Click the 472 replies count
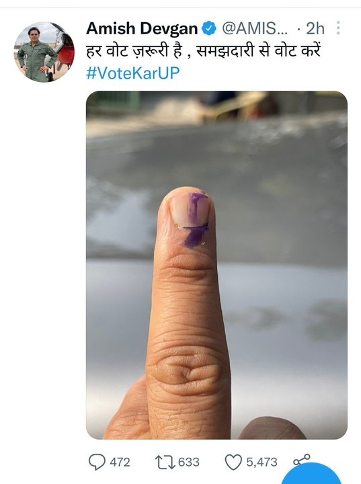The image size is (361, 484). (120, 462)
